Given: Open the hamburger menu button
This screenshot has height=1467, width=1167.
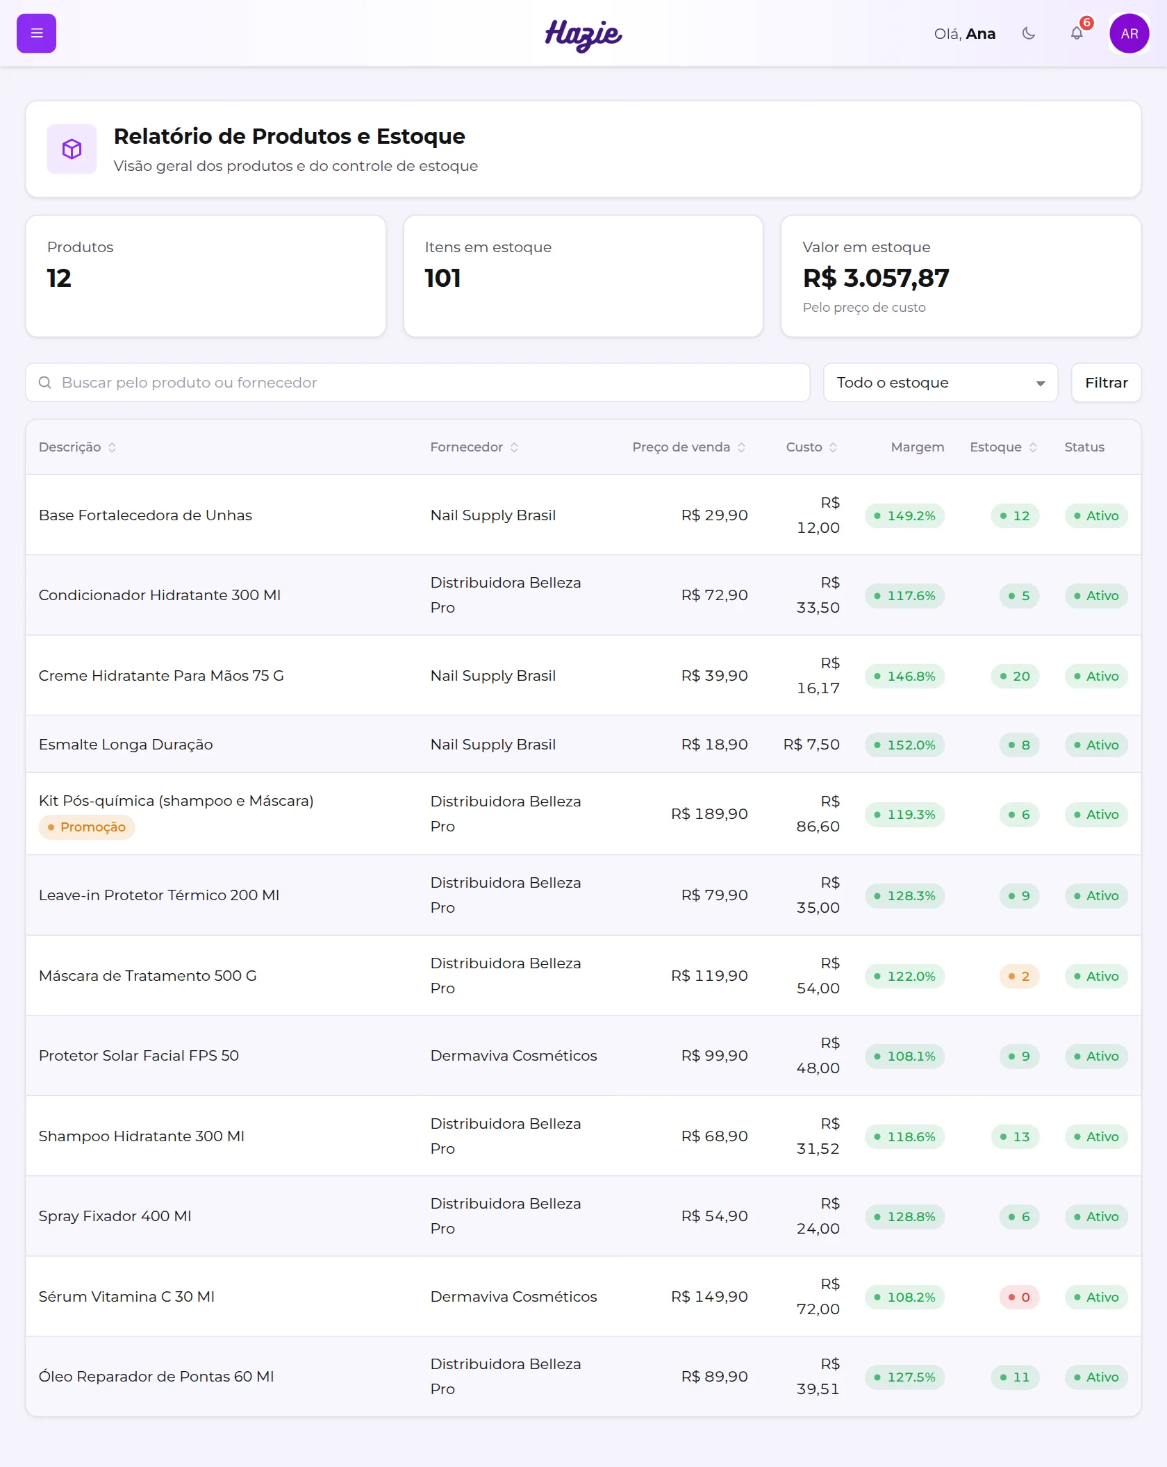Looking at the screenshot, I should point(36,33).
